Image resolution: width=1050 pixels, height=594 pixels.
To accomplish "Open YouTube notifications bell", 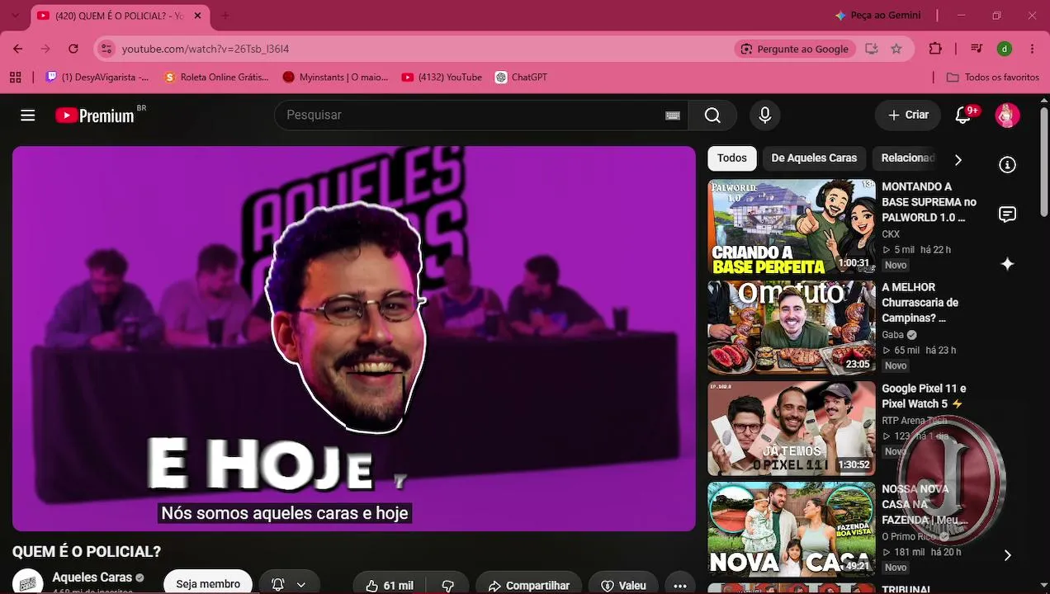I will (963, 115).
